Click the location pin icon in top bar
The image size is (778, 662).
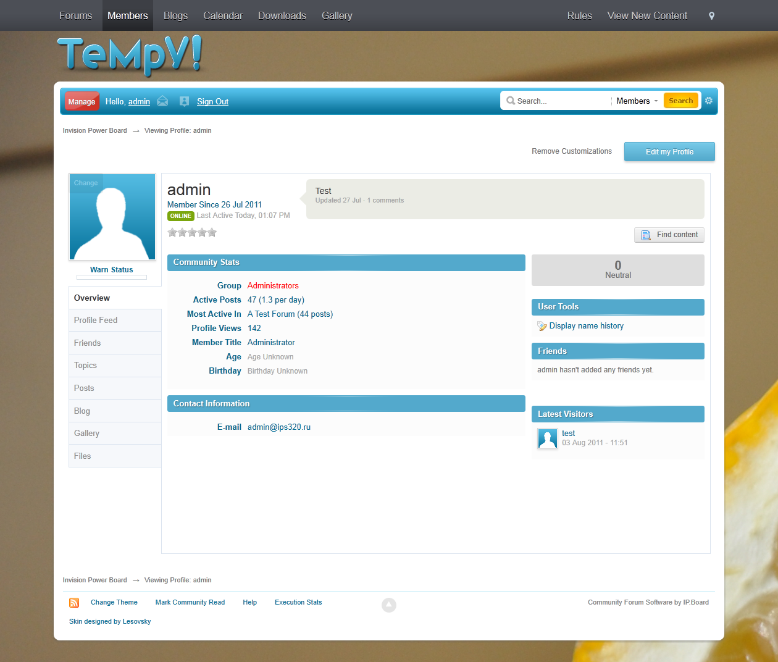point(711,16)
